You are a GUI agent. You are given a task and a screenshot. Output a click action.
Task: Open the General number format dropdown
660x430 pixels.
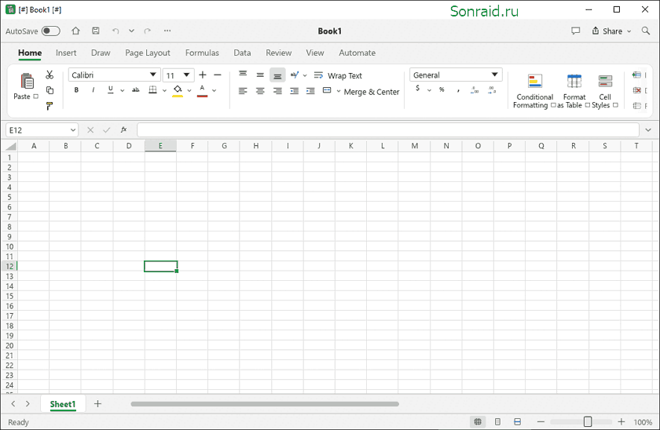pos(494,75)
